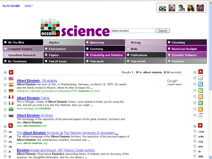This screenshot has height=159, width=212.
Task: Click the United States flag icon
Action: pyautogui.click(x=11, y=78)
